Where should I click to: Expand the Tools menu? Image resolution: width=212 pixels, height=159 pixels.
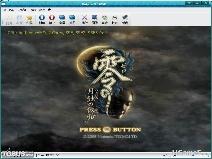coord(32,10)
